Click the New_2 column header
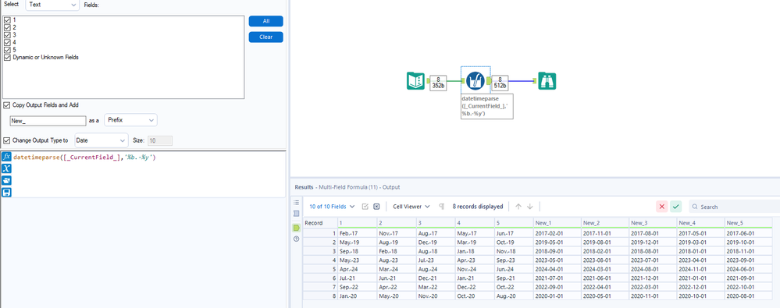 pos(605,222)
